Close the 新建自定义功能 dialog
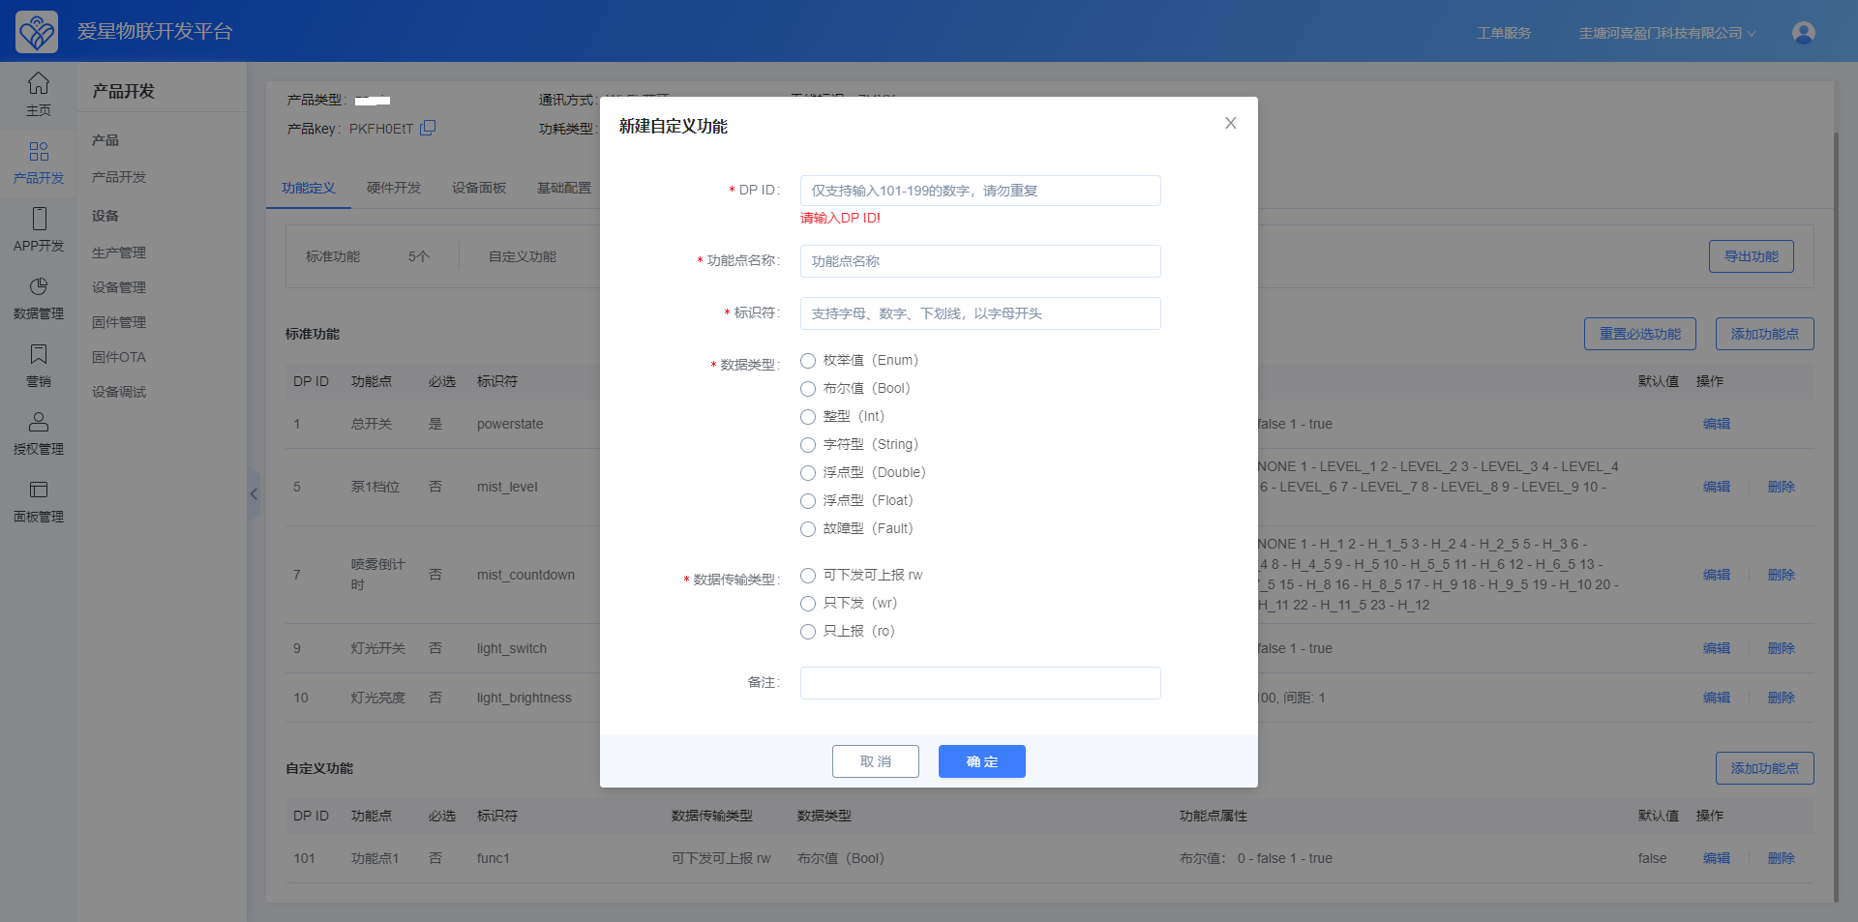 [x=1231, y=123]
